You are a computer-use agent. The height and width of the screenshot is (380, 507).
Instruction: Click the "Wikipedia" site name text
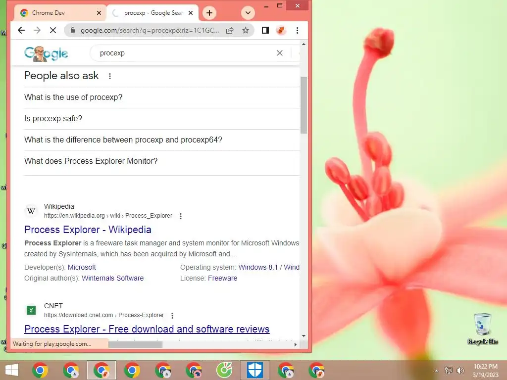(59, 206)
